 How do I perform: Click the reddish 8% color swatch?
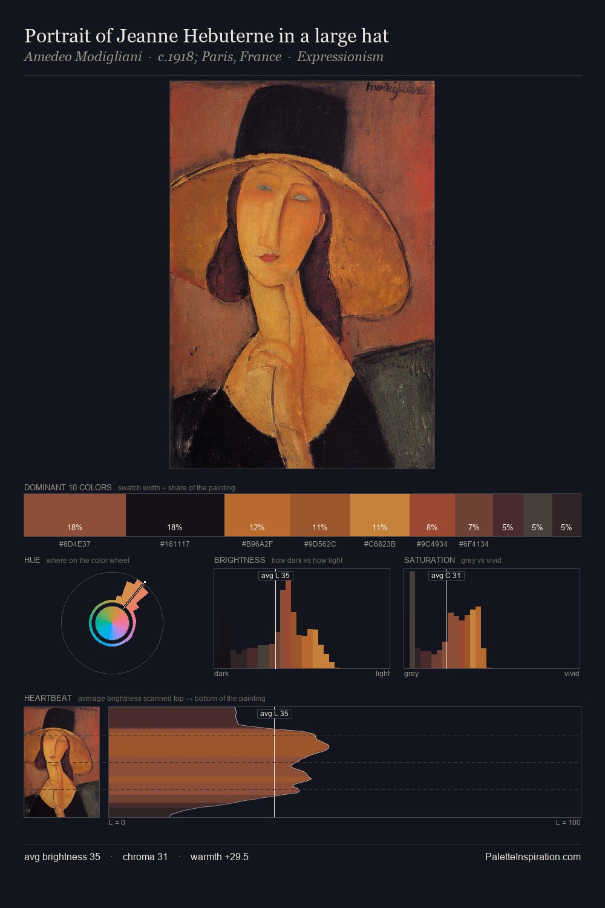pyautogui.click(x=432, y=515)
